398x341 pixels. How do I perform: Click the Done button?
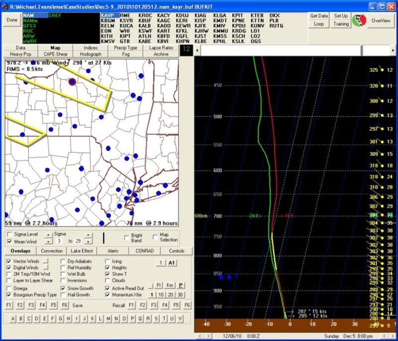coord(12,20)
